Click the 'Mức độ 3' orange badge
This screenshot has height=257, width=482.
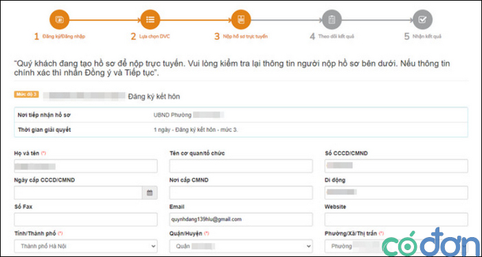(x=27, y=94)
